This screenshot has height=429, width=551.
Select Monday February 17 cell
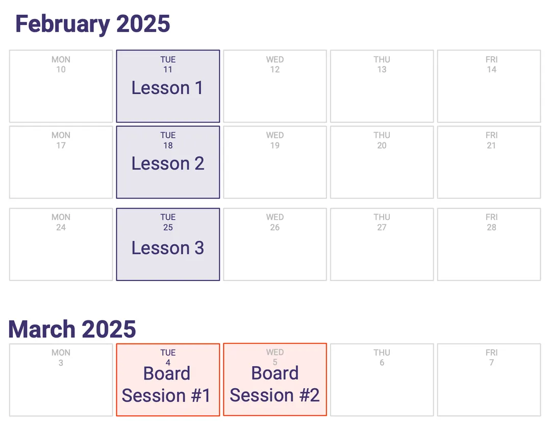tap(61, 162)
